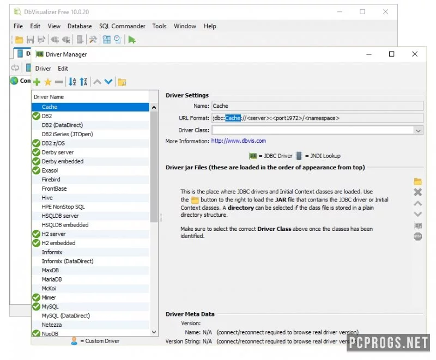Click the driver list scrollbar thumb
The height and width of the screenshot is (360, 436).
154,167
